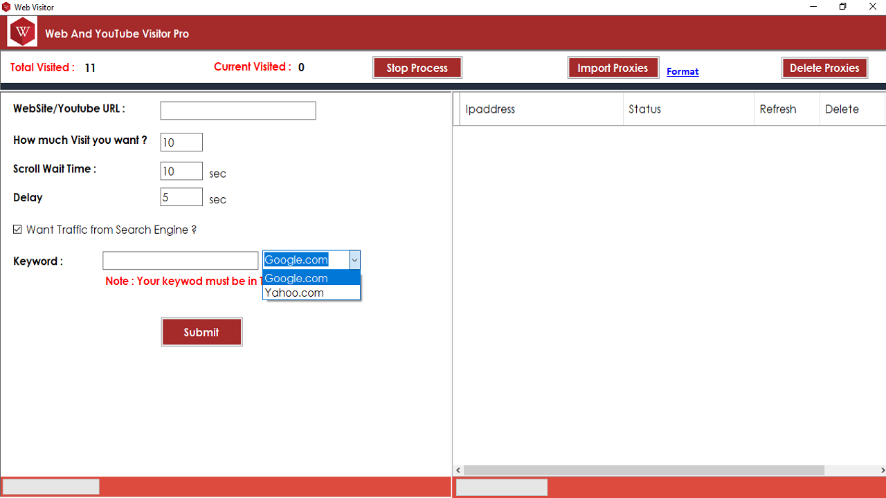Screen dimensions: 886x498
Task: Submit the visitor form
Action: click(x=201, y=332)
